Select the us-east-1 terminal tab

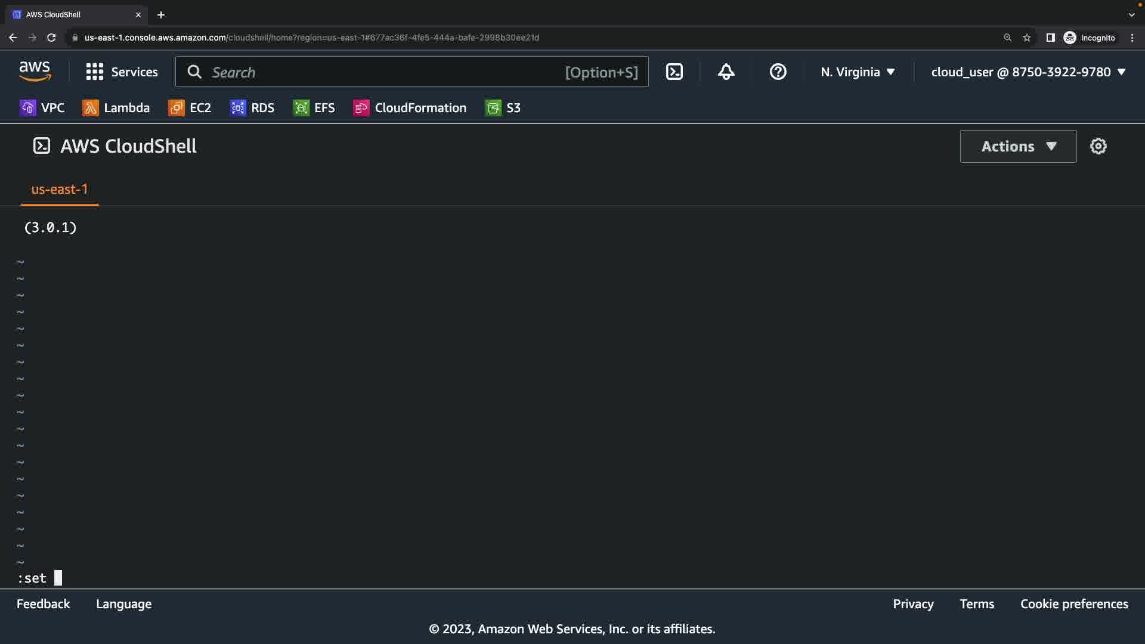click(x=60, y=190)
